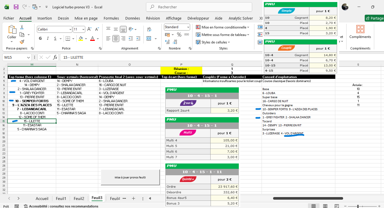384x208 pixels.
Task: Click the Insert Function fx icon
Action: click(x=55, y=57)
